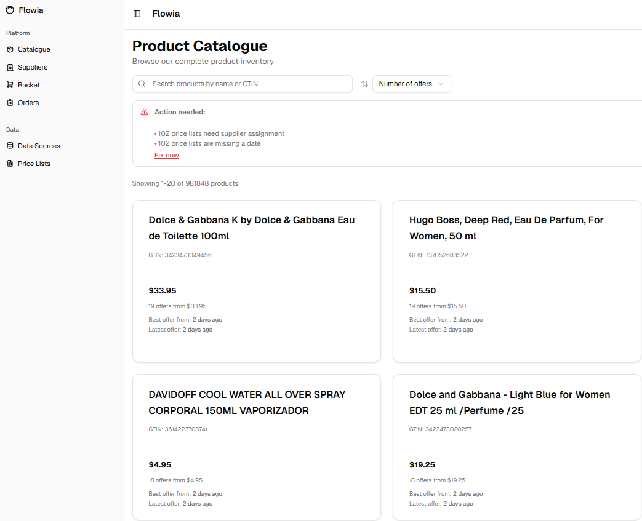Click Showing 1-20 of 981848 products text

pos(185,183)
